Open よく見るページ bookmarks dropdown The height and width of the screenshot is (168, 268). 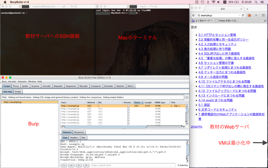click(x=202, y=21)
